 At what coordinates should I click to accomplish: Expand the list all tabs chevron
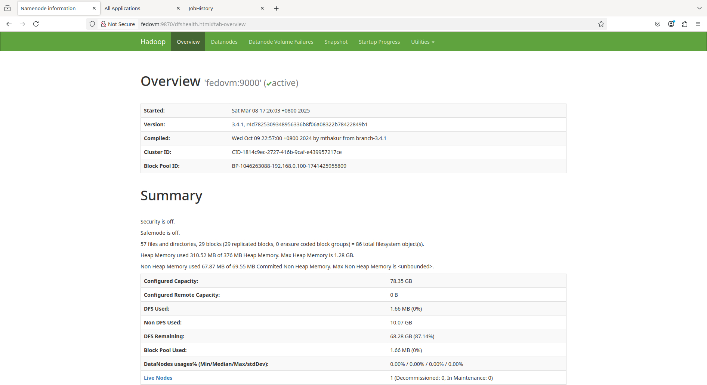click(699, 8)
